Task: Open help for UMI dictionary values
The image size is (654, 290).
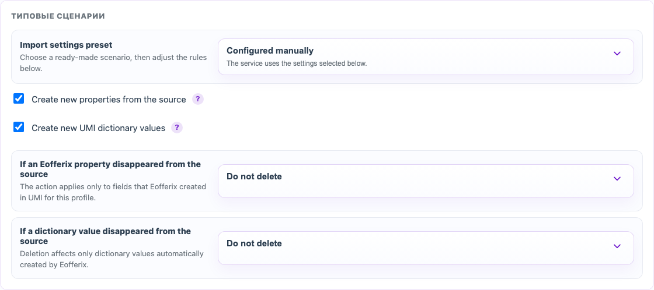Action: click(177, 128)
